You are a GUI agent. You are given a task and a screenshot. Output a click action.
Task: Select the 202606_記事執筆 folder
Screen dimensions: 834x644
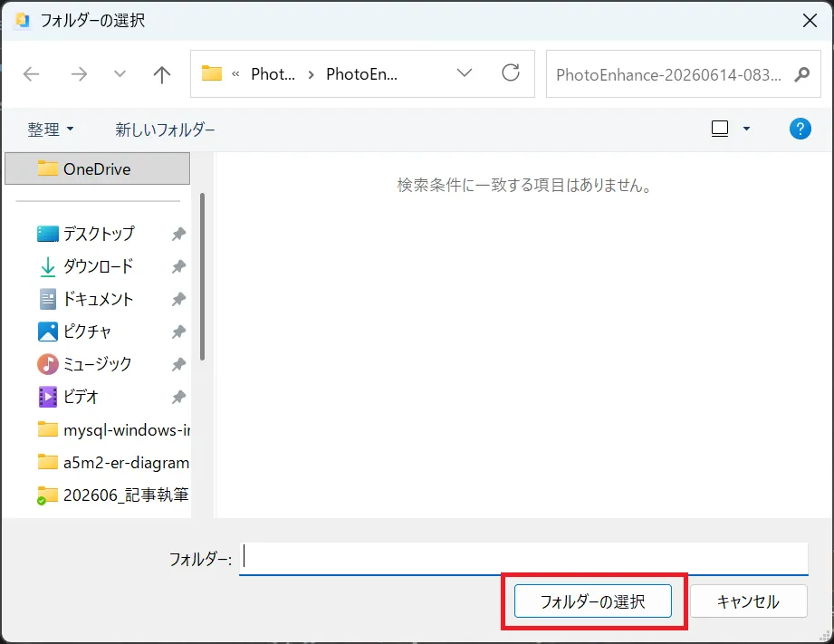click(113, 495)
